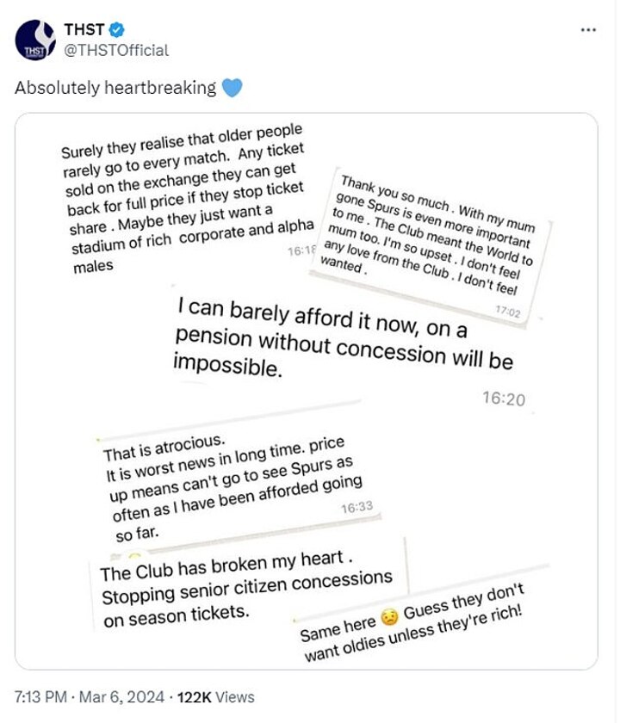Open the THST display name link
Image resolution: width=620 pixels, height=723 pixels.
(84, 30)
